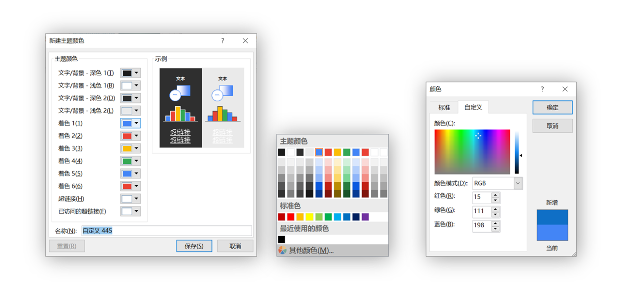Screen dimensions: 622x290
Task: Click the dark sample preview in 示例
Action: [x=181, y=108]
